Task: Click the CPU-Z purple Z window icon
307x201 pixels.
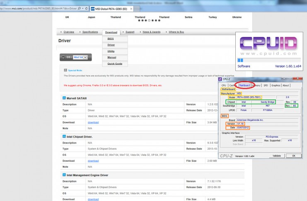Action: point(220,79)
